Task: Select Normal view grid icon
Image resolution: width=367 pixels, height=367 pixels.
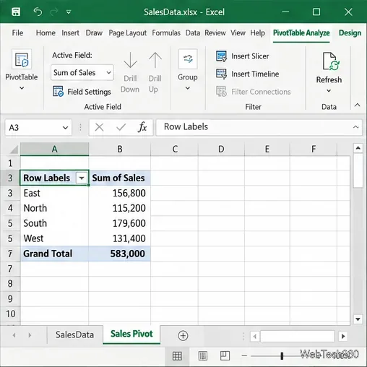Action: 177,356
